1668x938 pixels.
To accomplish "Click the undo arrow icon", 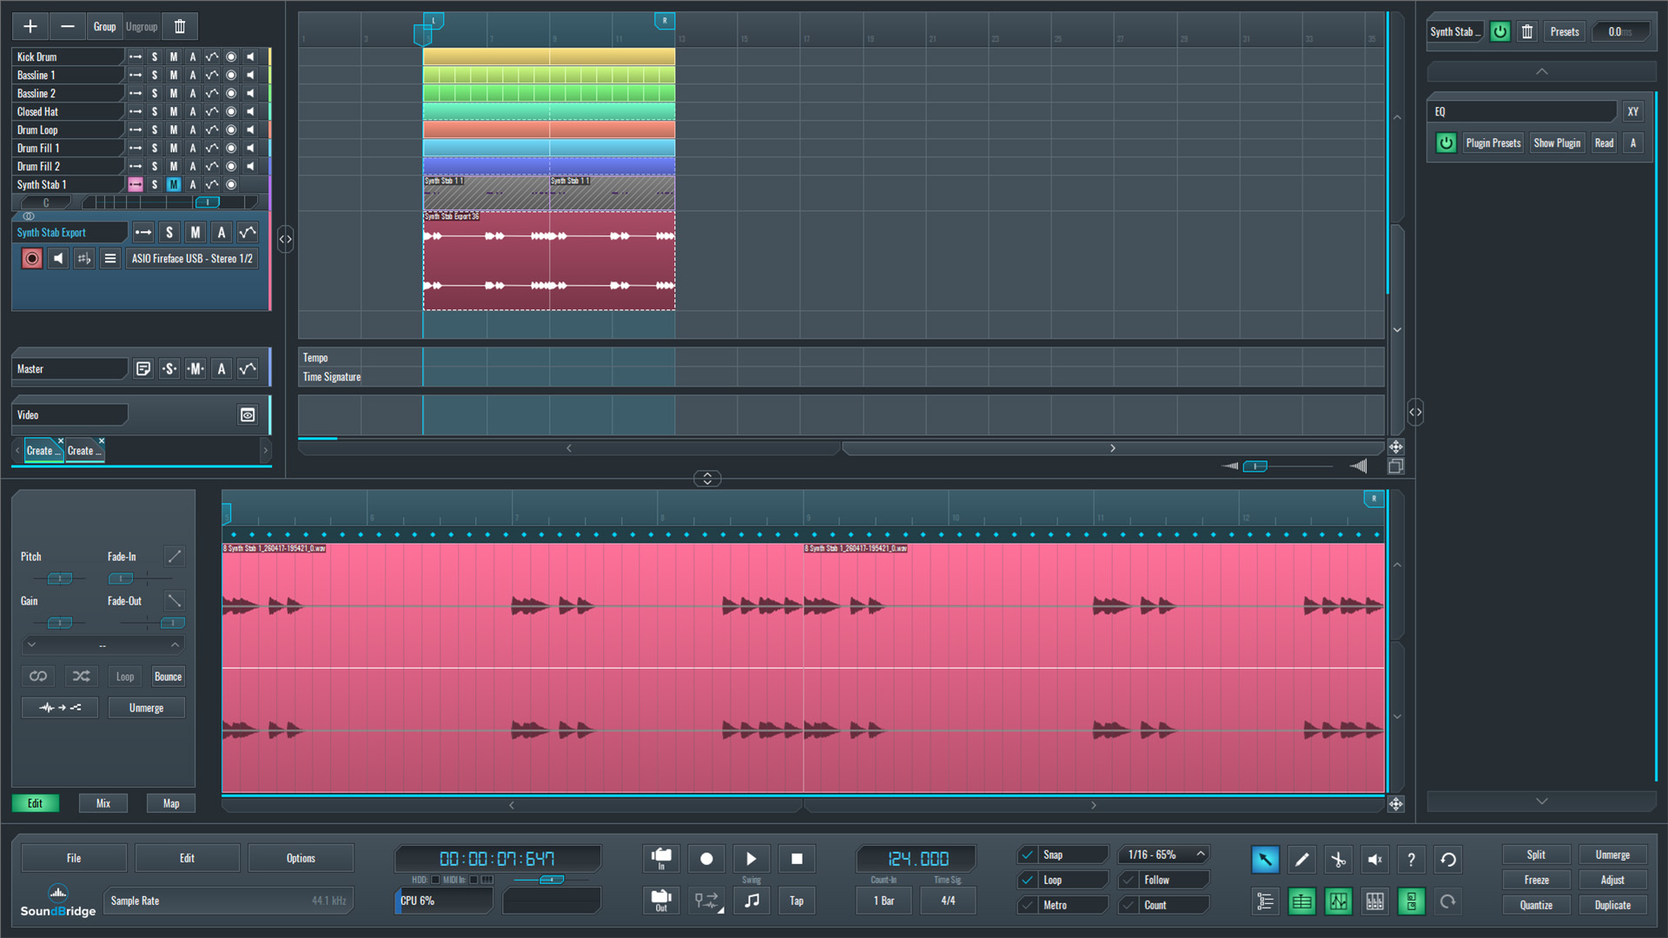I will pos(1448,860).
